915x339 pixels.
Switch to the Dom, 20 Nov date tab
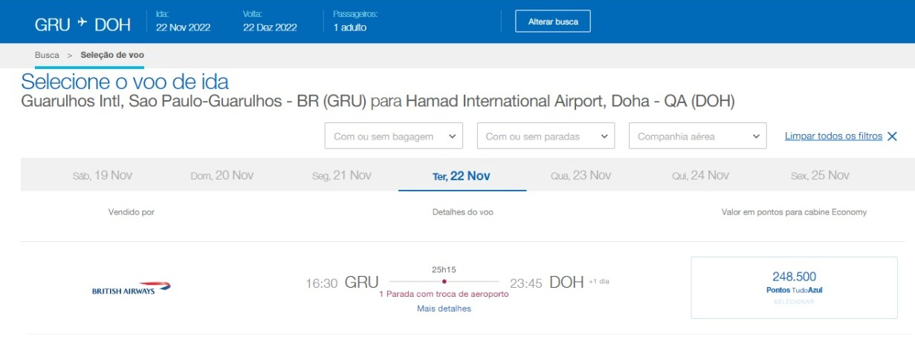click(x=222, y=176)
